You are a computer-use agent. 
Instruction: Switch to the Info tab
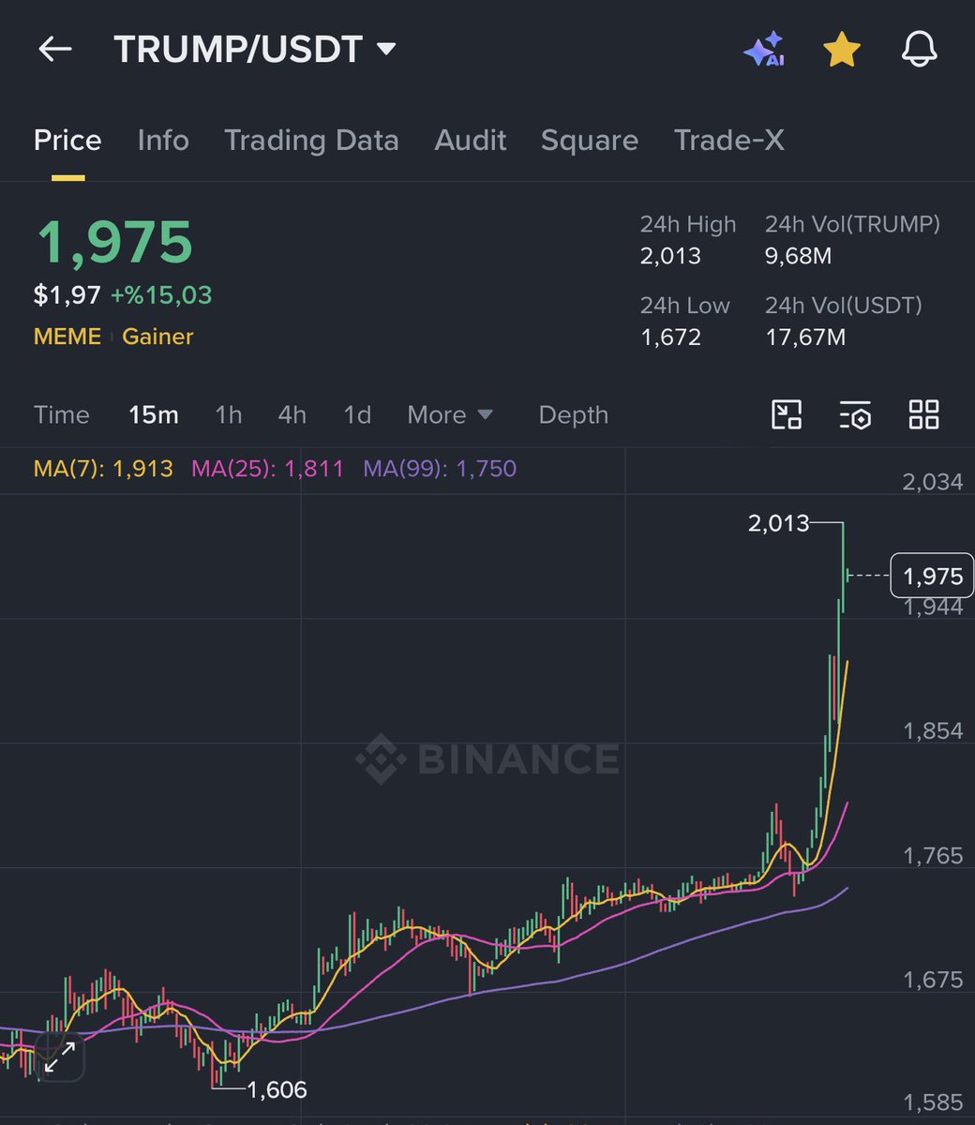coord(163,140)
